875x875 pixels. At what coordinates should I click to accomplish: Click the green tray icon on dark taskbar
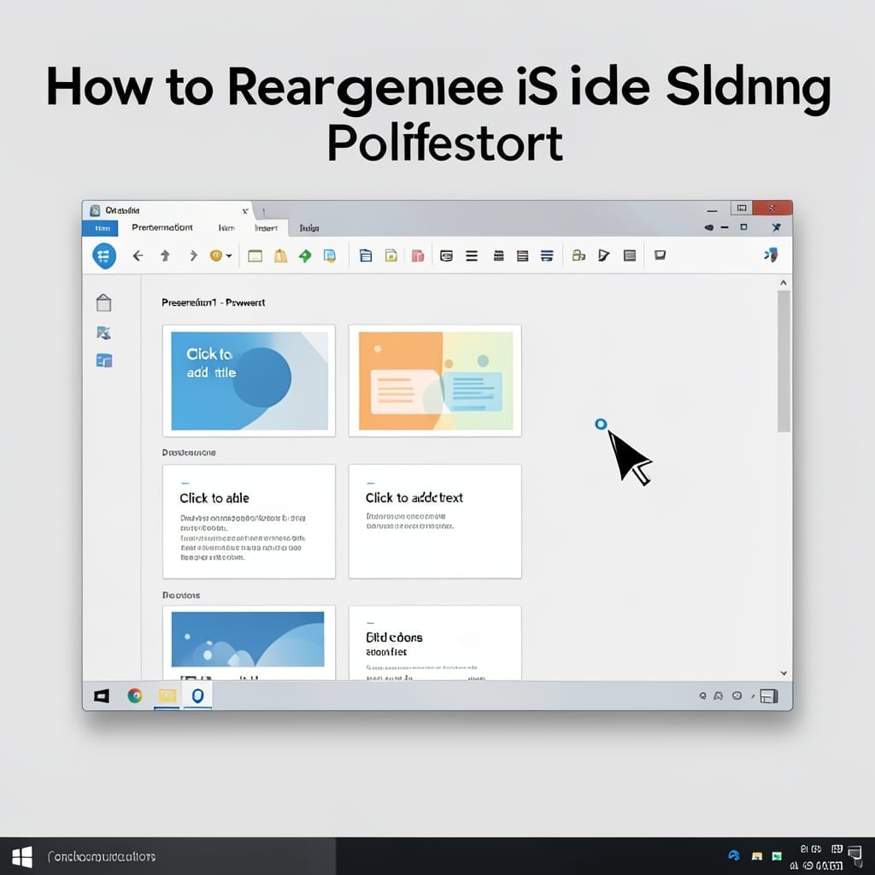[776, 856]
